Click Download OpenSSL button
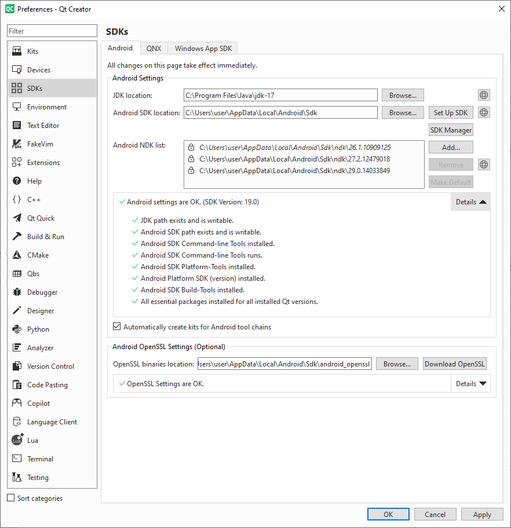 click(x=455, y=364)
